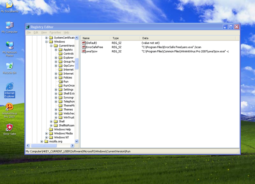Select the ErrorSafeFree value name
Viewport: 255px width, 184px height.
click(94, 47)
